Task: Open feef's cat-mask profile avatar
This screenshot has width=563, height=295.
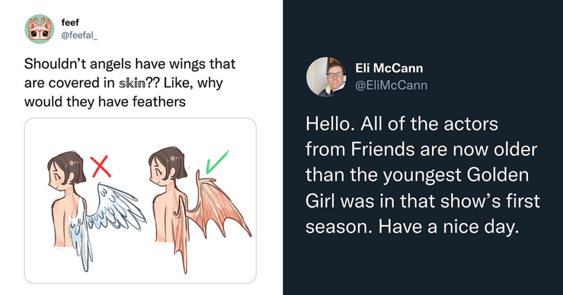Action: pyautogui.click(x=40, y=29)
